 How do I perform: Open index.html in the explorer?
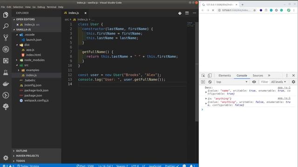tap(34, 55)
